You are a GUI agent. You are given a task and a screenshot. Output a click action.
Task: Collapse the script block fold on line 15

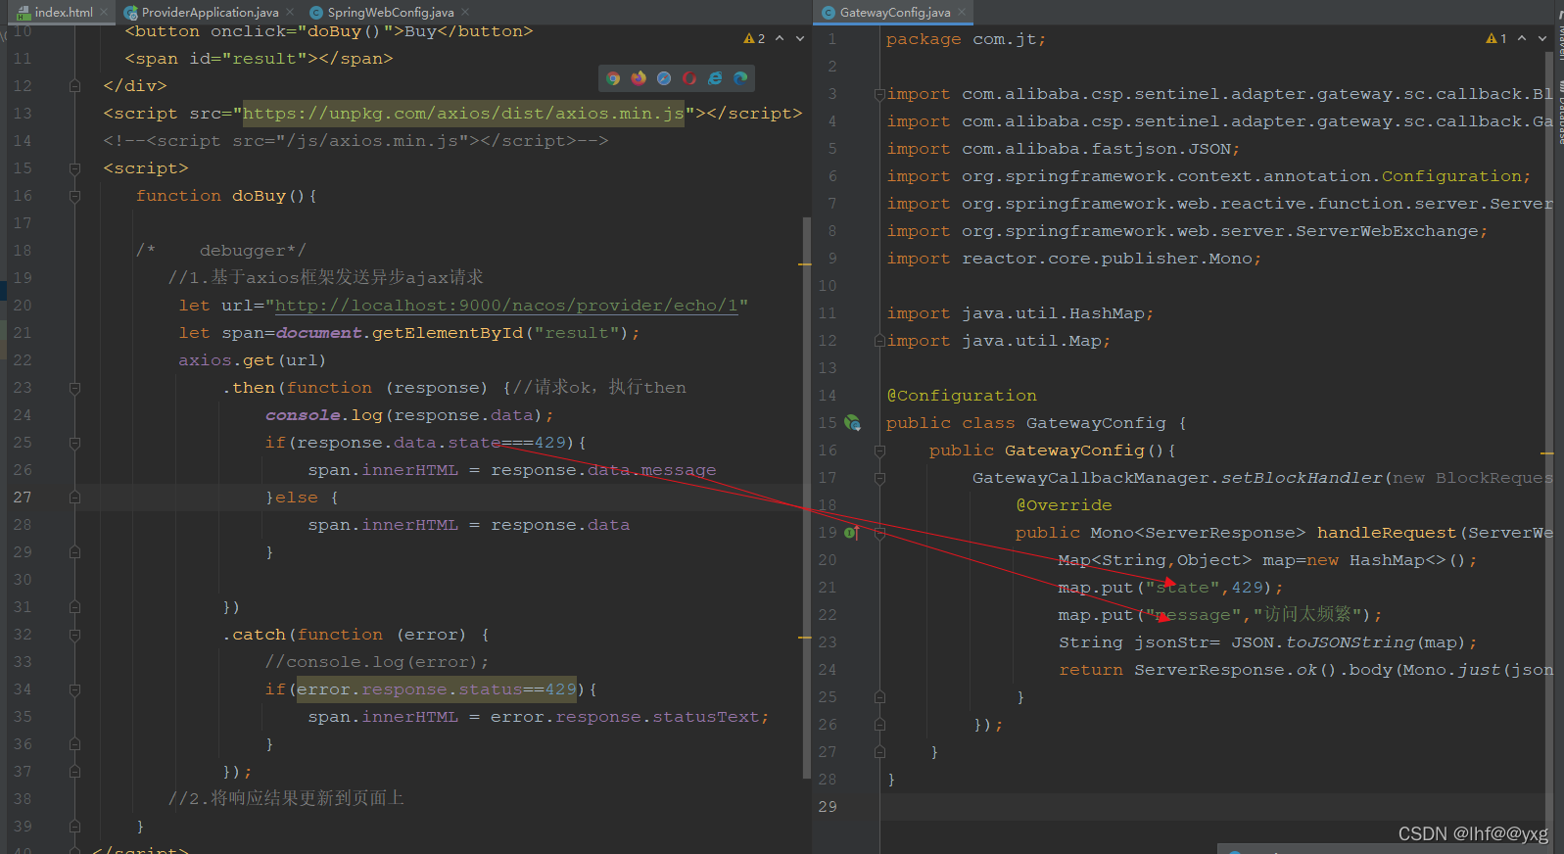pyautogui.click(x=74, y=168)
